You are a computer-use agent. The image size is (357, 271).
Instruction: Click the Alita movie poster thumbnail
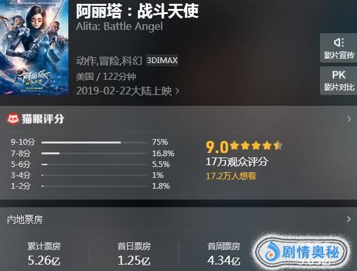(34, 47)
